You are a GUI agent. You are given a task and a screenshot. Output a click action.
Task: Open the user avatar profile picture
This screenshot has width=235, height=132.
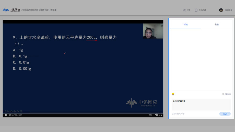coord(221,10)
